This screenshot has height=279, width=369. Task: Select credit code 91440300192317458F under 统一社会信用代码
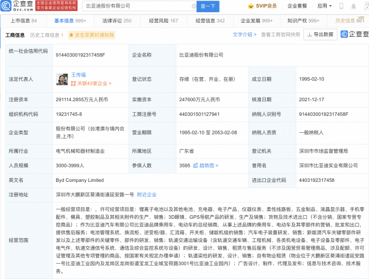pos(80,55)
